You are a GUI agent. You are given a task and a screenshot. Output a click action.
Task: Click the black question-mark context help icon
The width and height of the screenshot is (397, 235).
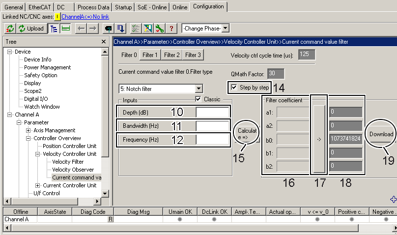[109, 29]
